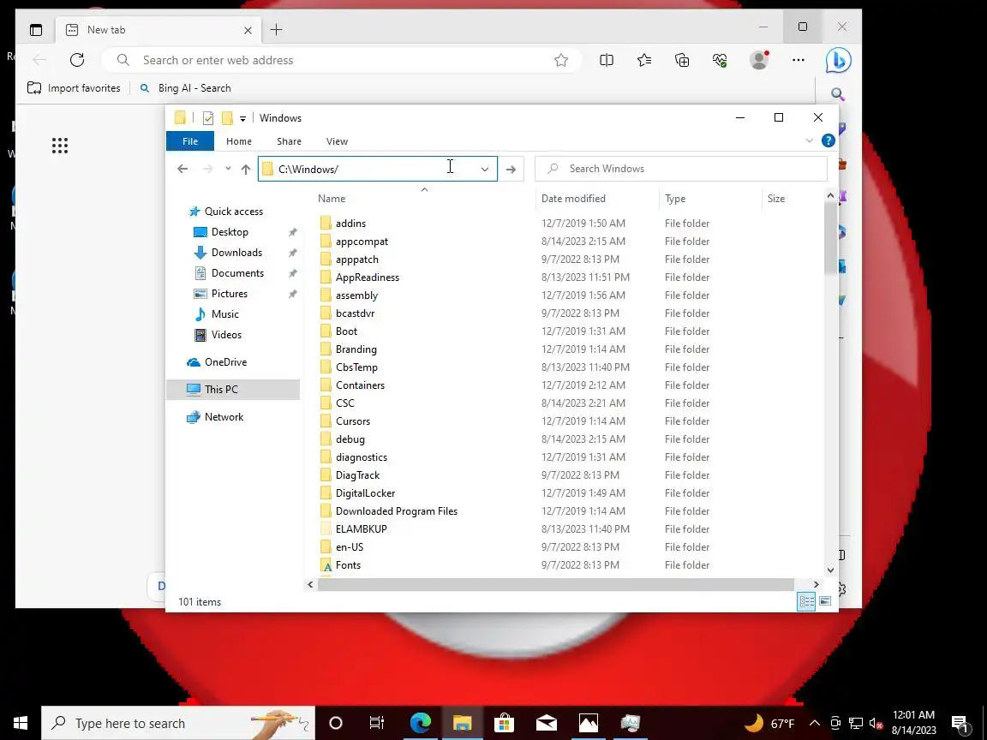Sort by Type column header
The width and height of the screenshot is (987, 740).
[x=710, y=198]
